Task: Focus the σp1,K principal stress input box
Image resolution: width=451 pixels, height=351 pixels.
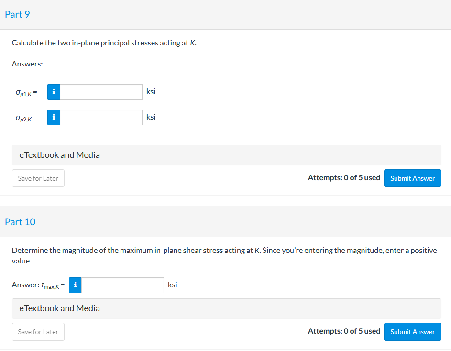Action: tap(101, 92)
